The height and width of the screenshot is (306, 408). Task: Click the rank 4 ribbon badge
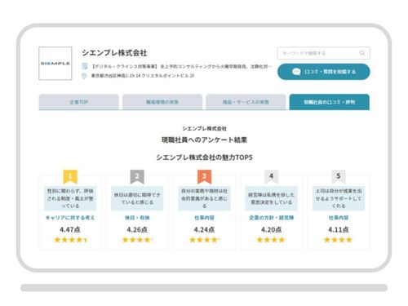[271, 177]
